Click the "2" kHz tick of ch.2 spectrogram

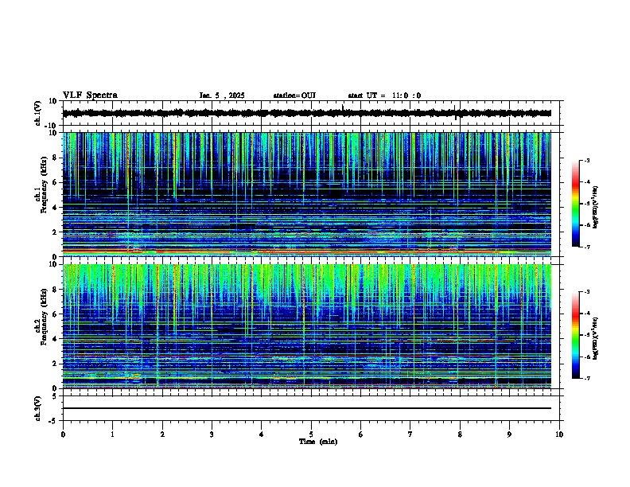56,364
